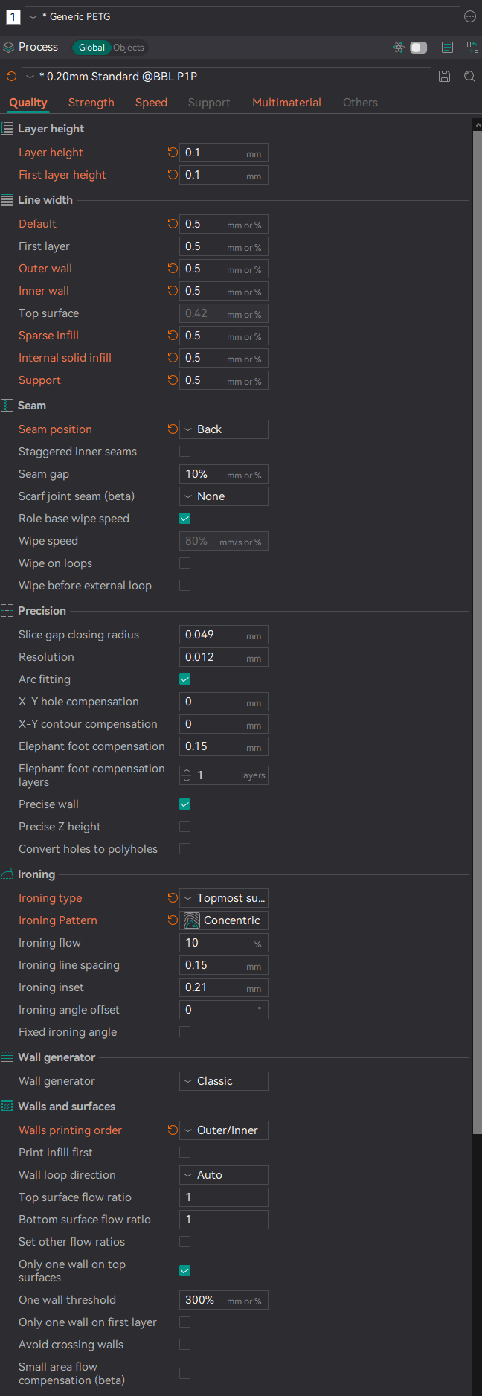The width and height of the screenshot is (482, 1396).
Task: Reset Seam position with the revert arrow
Action: (173, 429)
